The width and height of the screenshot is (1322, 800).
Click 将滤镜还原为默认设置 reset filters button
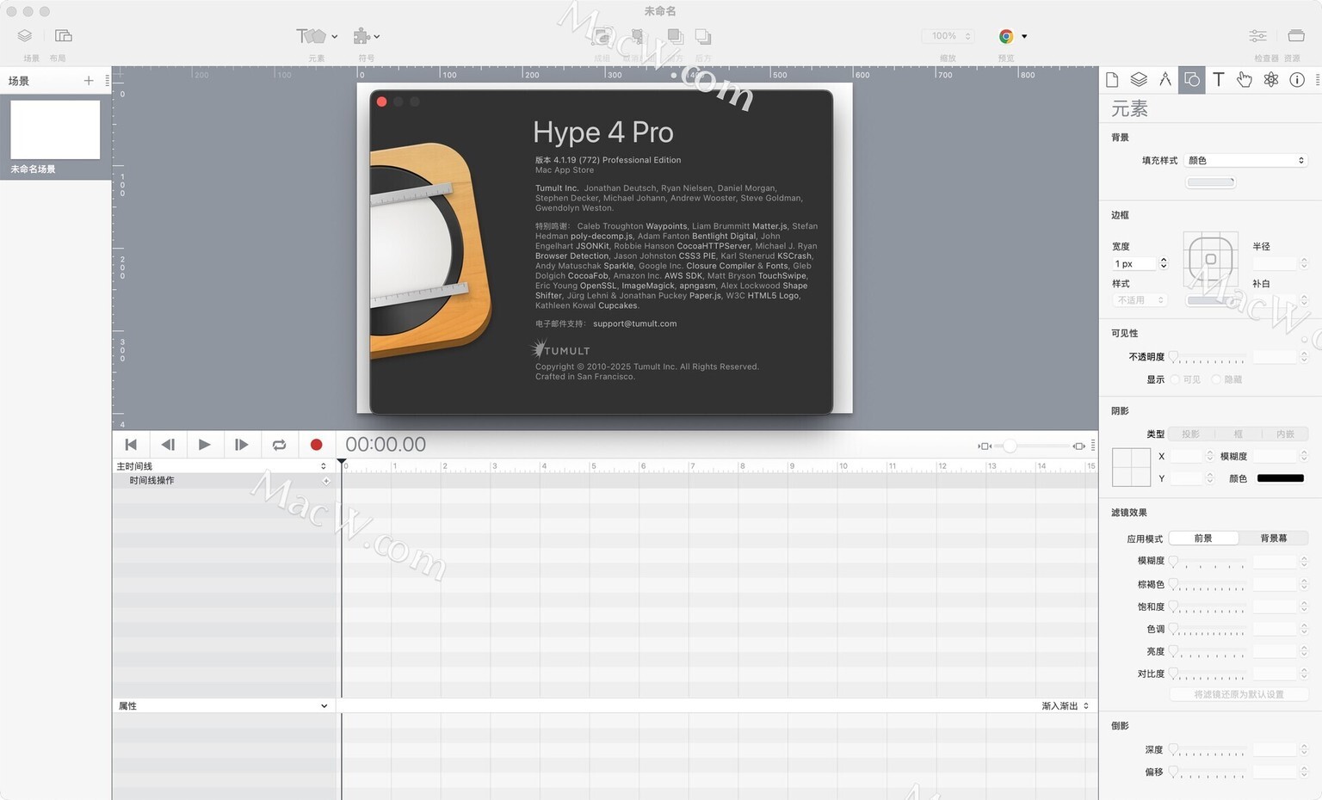point(1239,694)
